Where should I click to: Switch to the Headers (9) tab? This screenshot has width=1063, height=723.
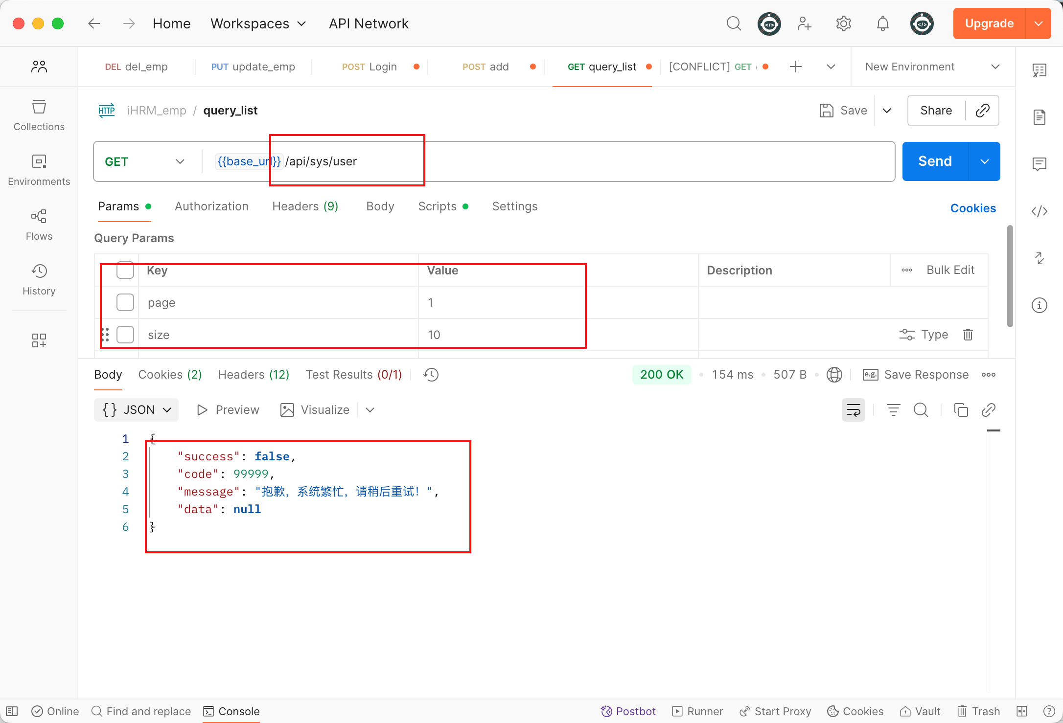point(305,206)
